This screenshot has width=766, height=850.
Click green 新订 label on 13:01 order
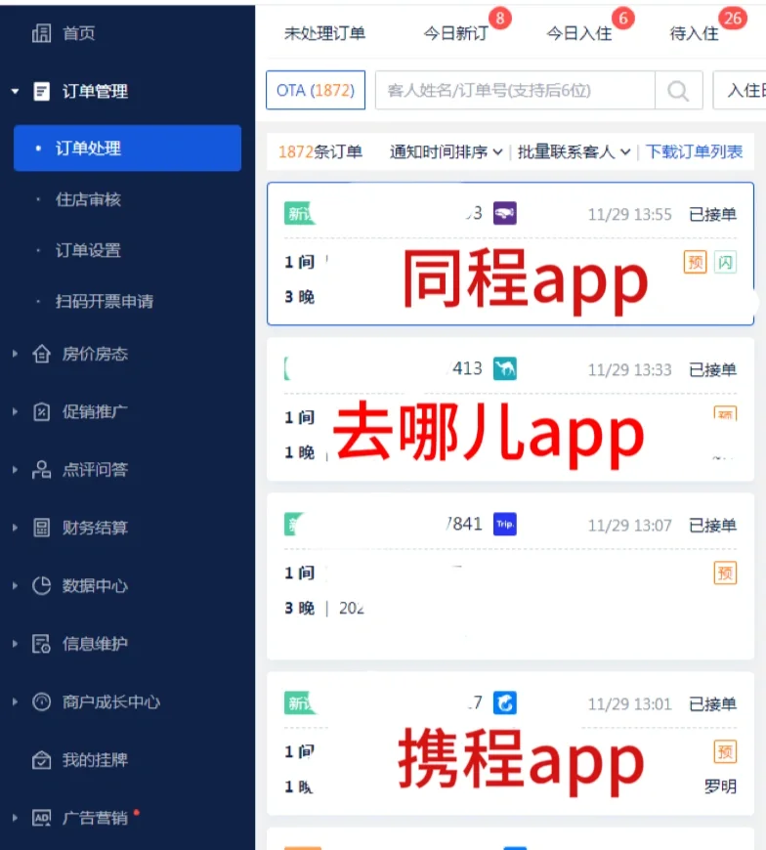(300, 703)
